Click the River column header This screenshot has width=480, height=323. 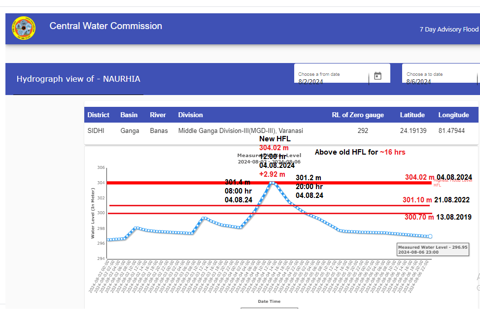pos(158,115)
